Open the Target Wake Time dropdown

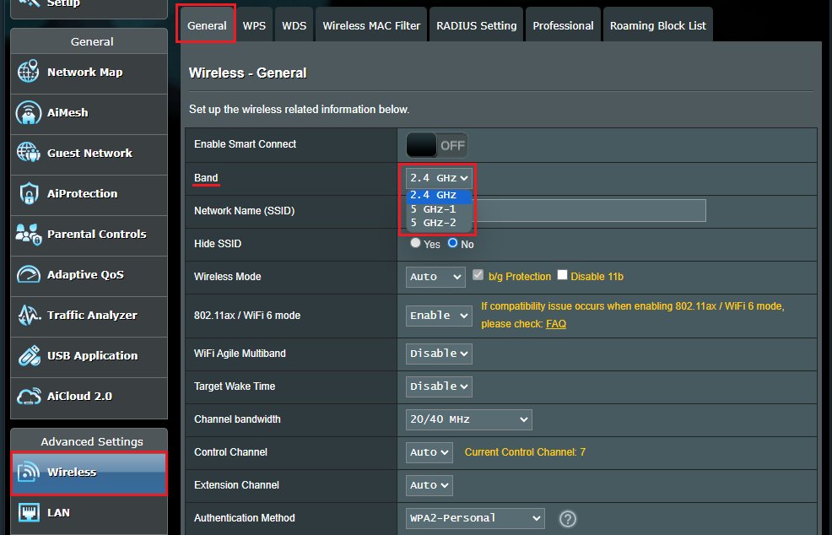coord(439,387)
